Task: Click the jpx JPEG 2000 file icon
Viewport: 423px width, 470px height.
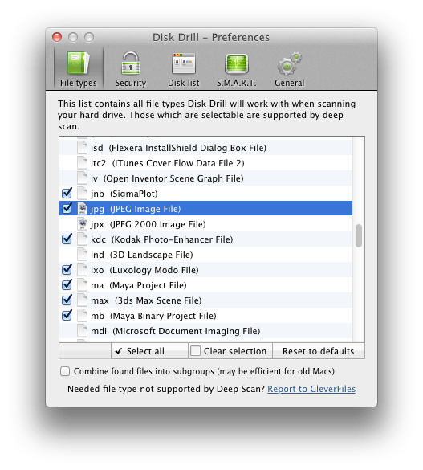Action: [x=82, y=224]
